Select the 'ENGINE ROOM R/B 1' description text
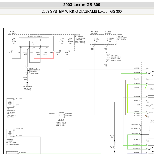Image resolution: width=154 pixels, height=154 pixels. 80,39
